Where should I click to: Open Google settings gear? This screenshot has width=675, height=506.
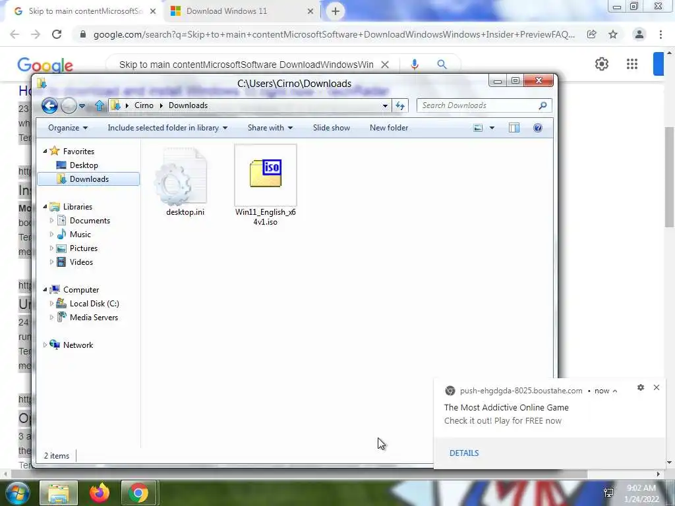602,64
